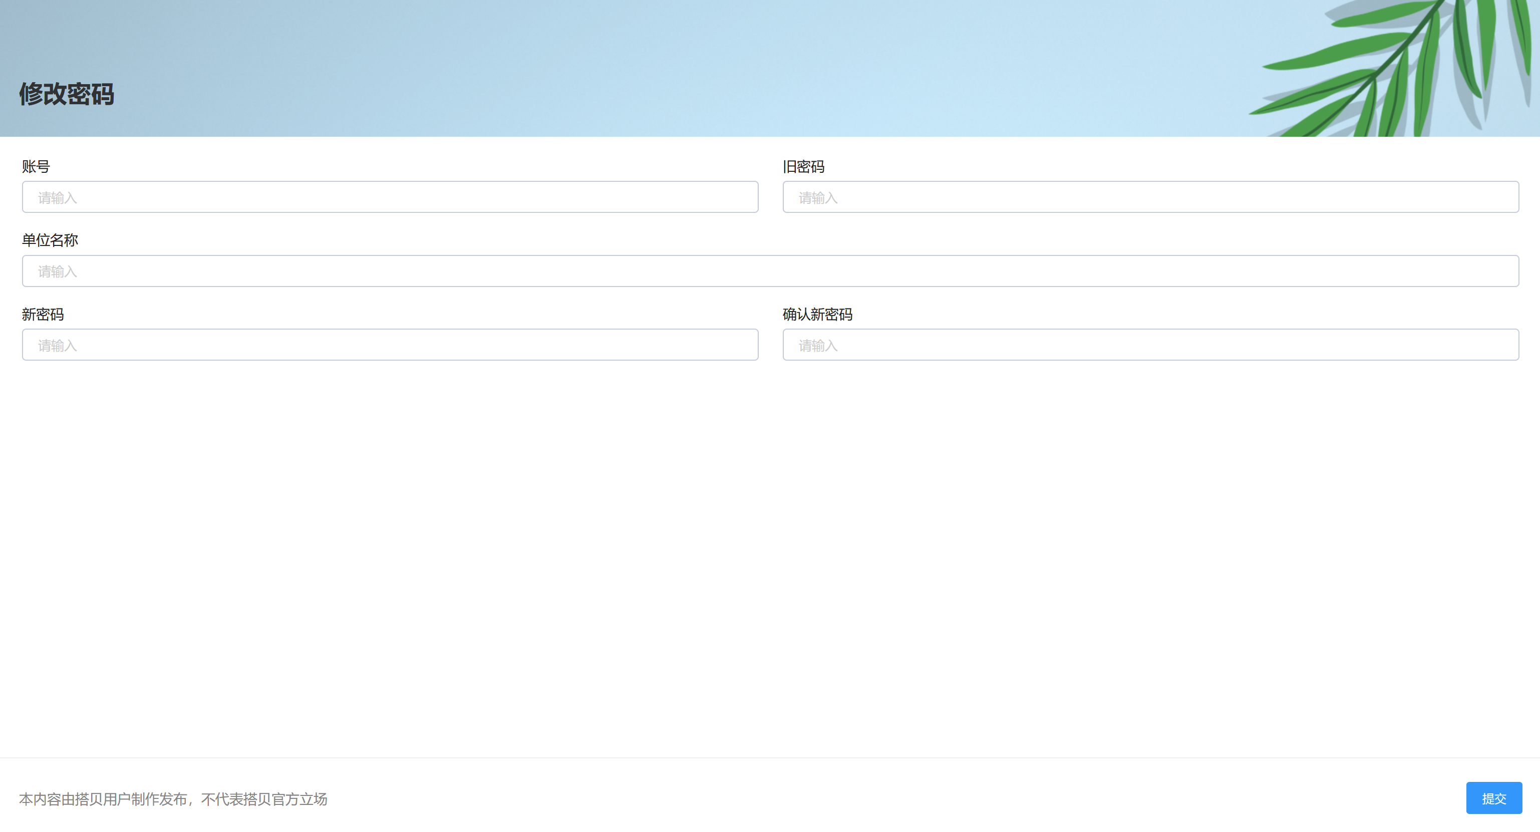Image resolution: width=1540 pixels, height=832 pixels.
Task: Click the right end of 单位名称 field
Action: pos(1482,271)
